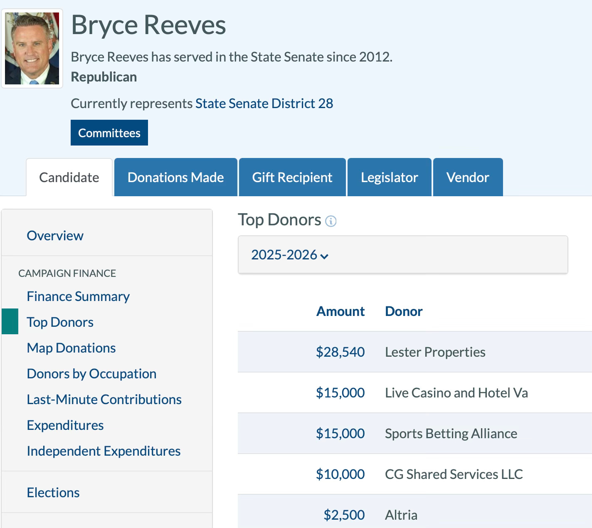Follow the State Senate District 28 link
The height and width of the screenshot is (528, 592).
tap(264, 103)
